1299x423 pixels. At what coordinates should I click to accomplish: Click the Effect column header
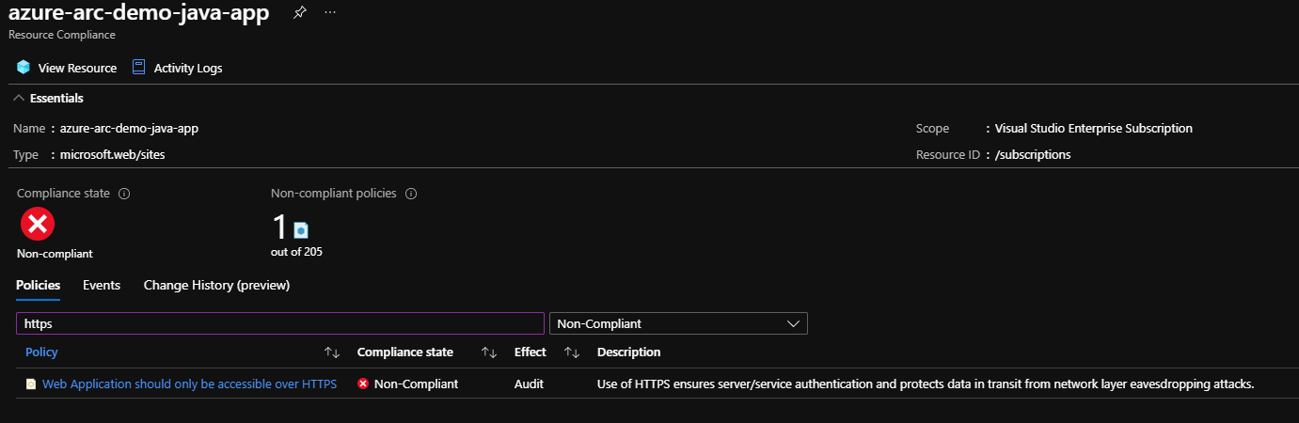[x=531, y=352]
